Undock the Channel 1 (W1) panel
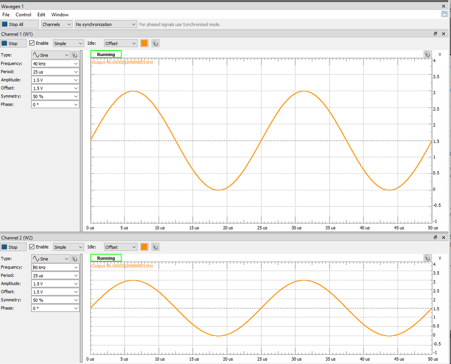This screenshot has width=451, height=364. coord(436,34)
